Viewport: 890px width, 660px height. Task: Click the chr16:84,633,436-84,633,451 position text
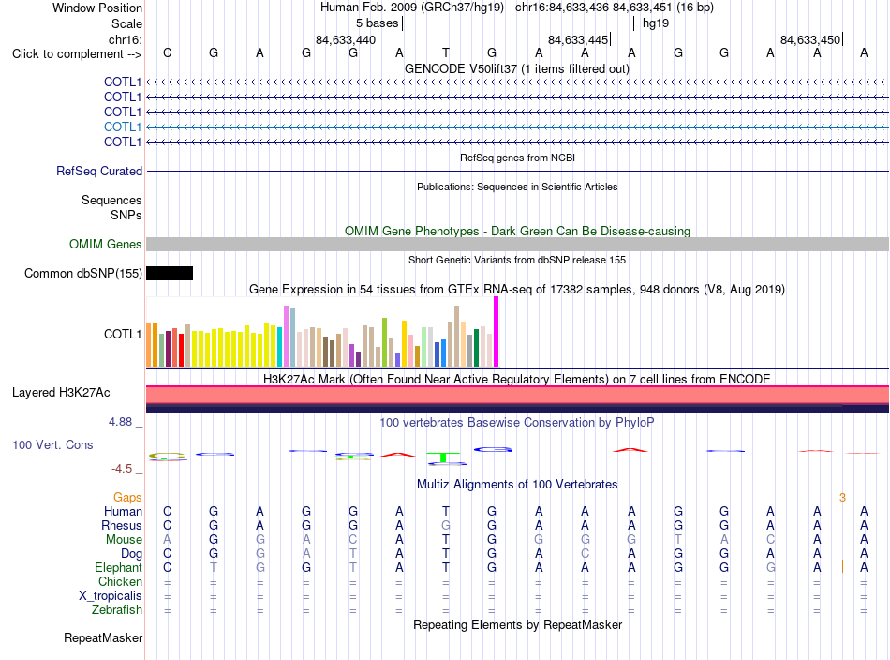[593, 7]
